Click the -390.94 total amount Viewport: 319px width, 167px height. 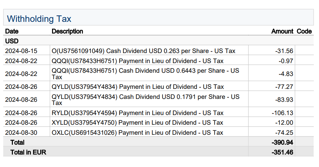tap(282, 142)
